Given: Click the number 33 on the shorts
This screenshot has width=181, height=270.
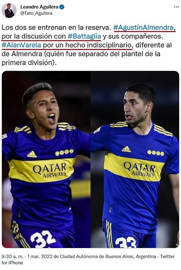Looking at the screenshot, I should pyautogui.click(x=125, y=243).
